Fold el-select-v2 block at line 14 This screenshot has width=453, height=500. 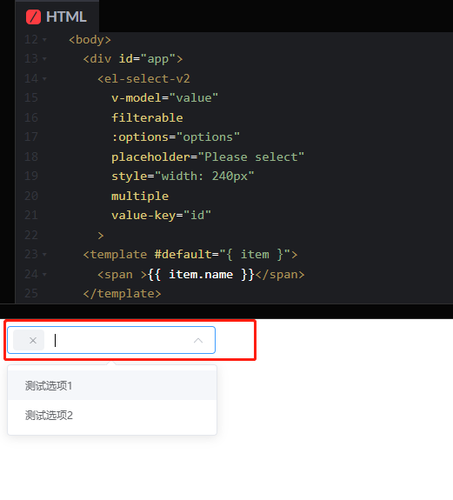click(x=44, y=79)
